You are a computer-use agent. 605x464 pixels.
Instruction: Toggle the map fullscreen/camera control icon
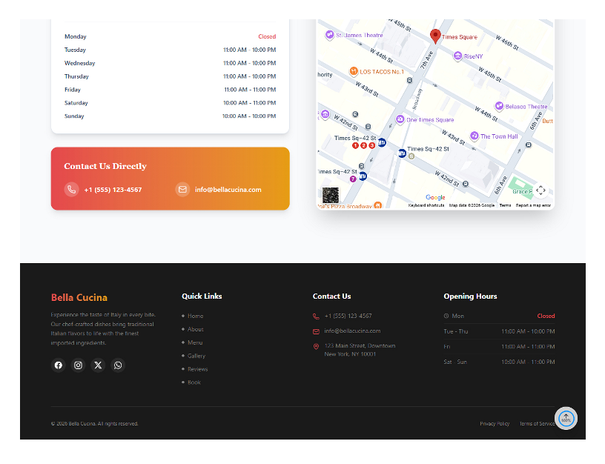[x=540, y=190]
